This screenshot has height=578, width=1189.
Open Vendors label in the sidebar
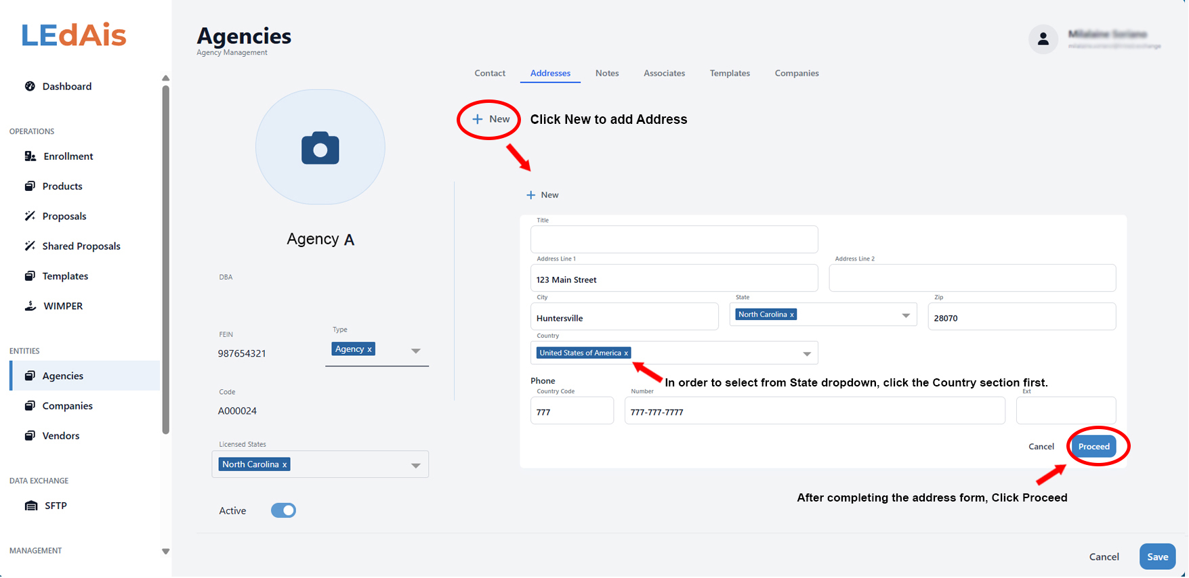pos(61,436)
